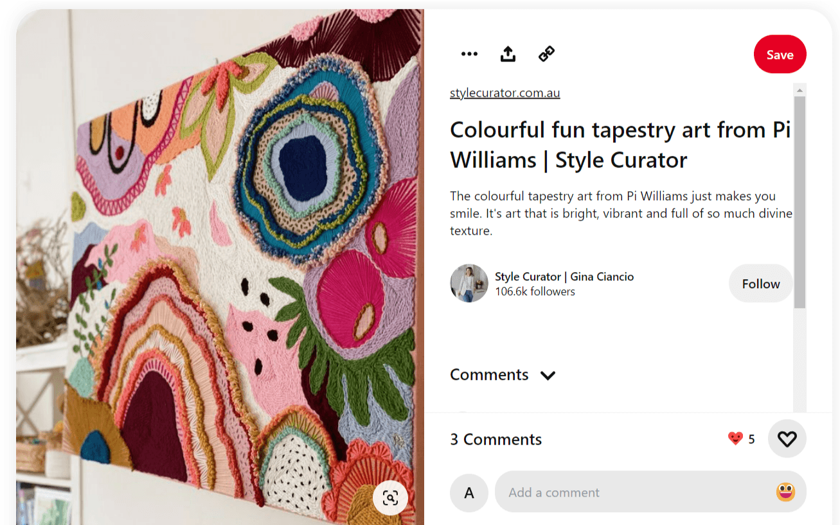Click the reaction count of 5
The width and height of the screenshot is (840, 525).
[750, 438]
